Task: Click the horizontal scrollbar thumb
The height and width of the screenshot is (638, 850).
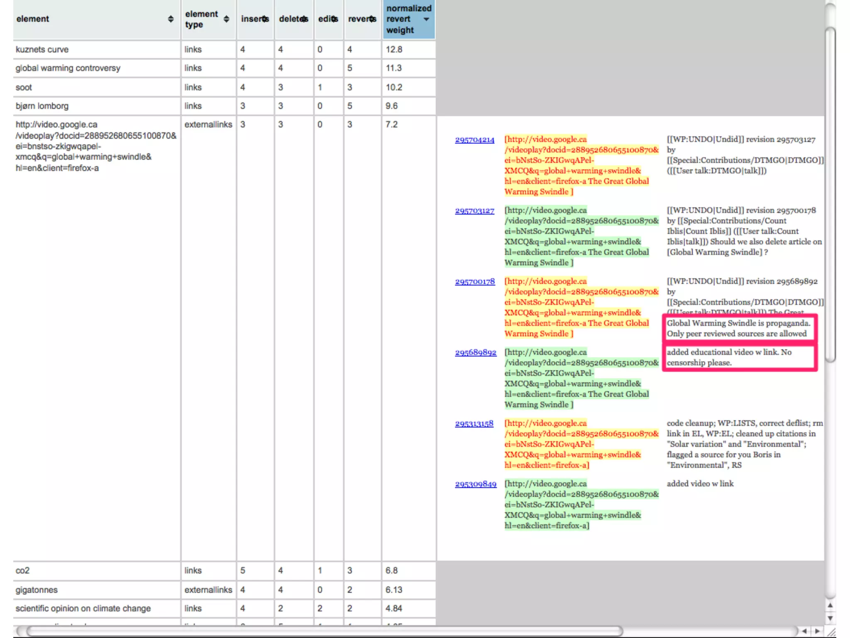Action: click(324, 631)
